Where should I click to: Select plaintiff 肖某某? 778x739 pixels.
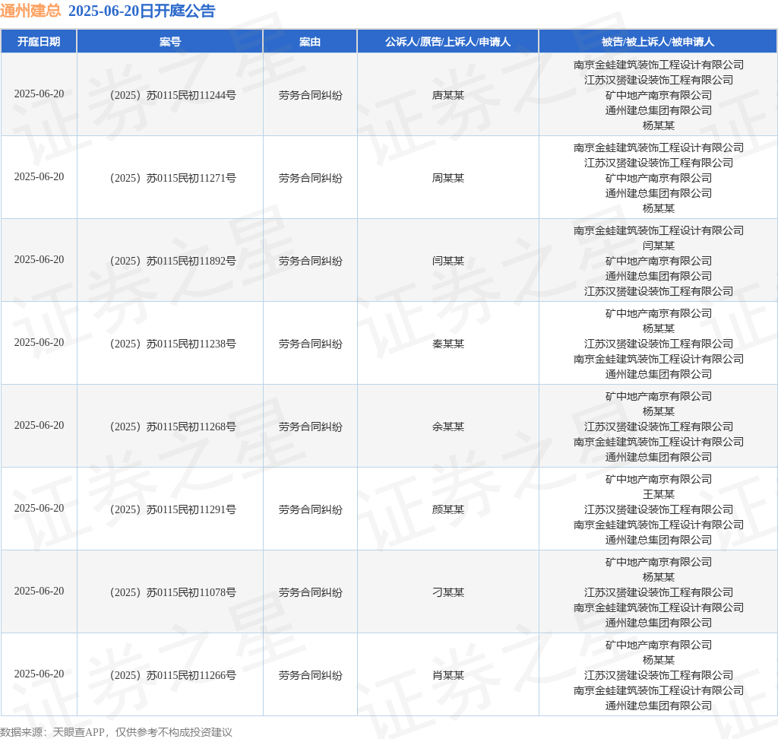coord(448,676)
